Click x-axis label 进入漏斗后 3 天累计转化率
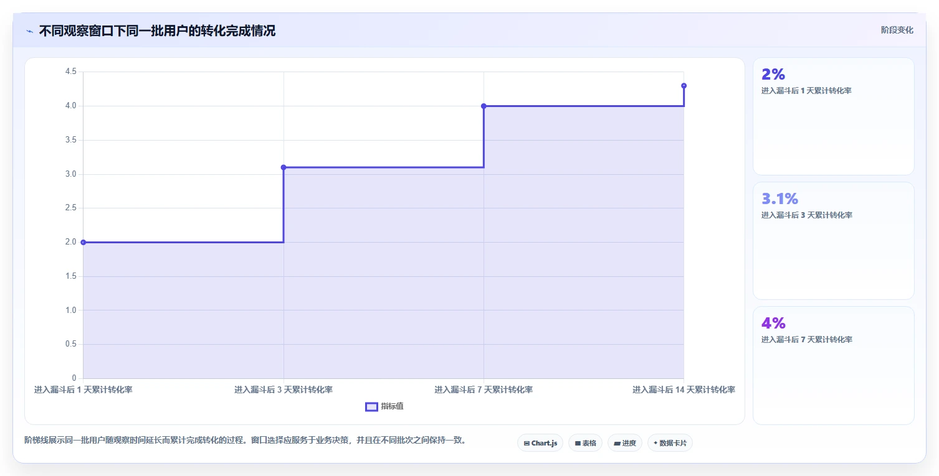The height and width of the screenshot is (476, 939). 284,390
